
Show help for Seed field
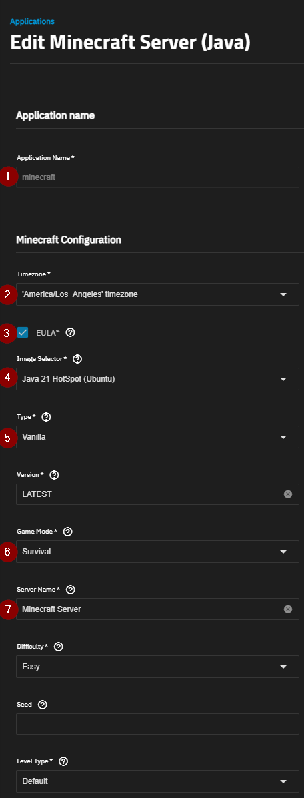(x=43, y=705)
